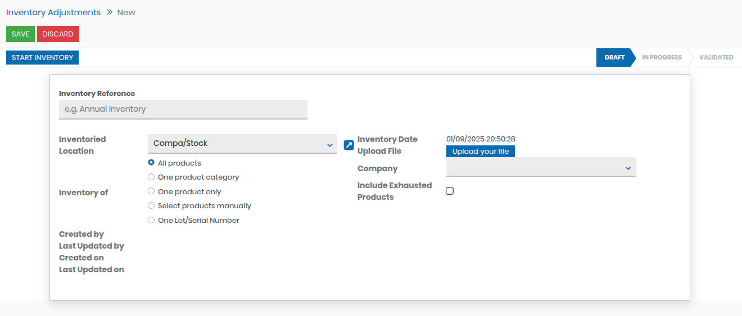The image size is (742, 316).
Task: Click Upload your file button
Action: [480, 152]
